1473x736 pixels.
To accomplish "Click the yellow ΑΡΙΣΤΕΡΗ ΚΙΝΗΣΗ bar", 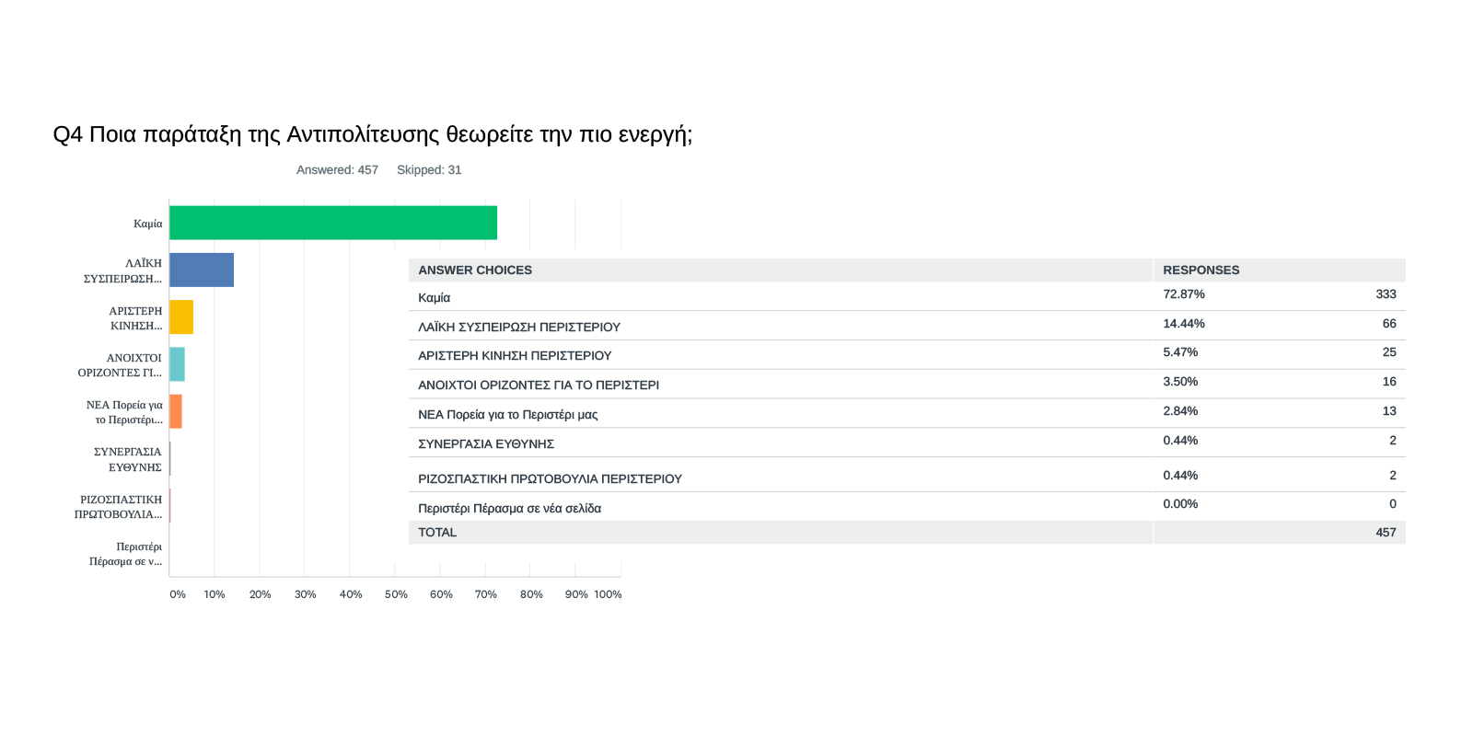I will pyautogui.click(x=181, y=317).
